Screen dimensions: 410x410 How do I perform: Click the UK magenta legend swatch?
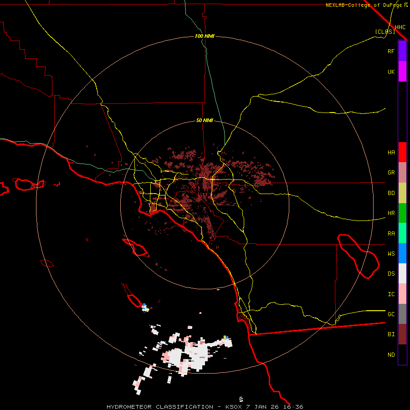click(402, 72)
